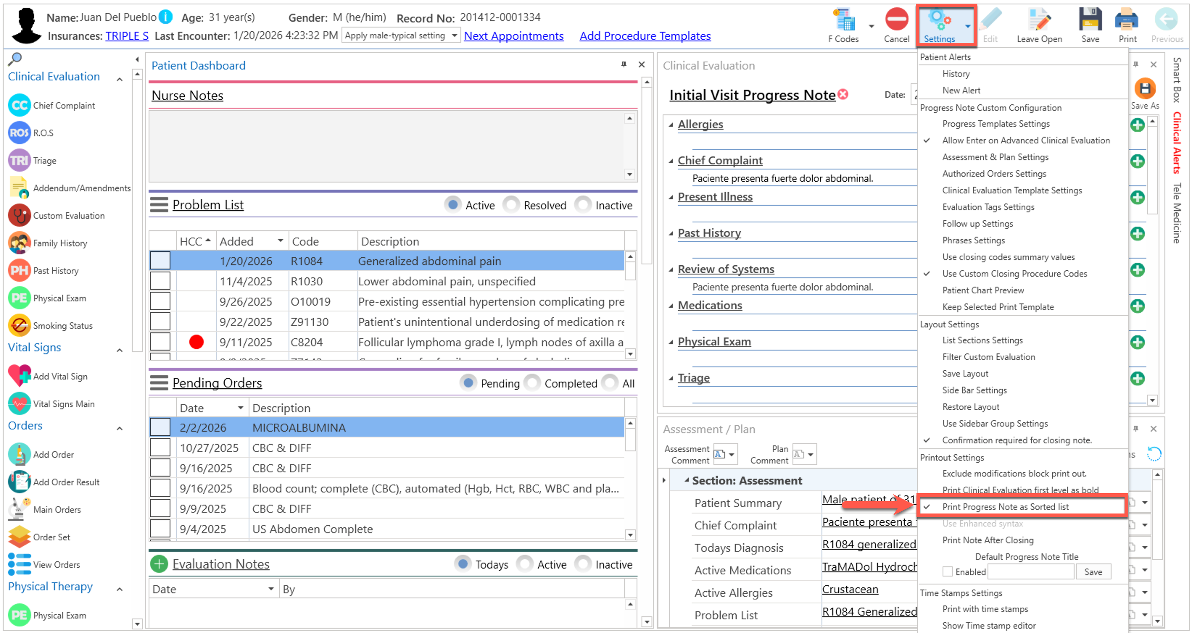Click the Smoking Status icon
Screen dimensions: 1192x633
point(19,326)
